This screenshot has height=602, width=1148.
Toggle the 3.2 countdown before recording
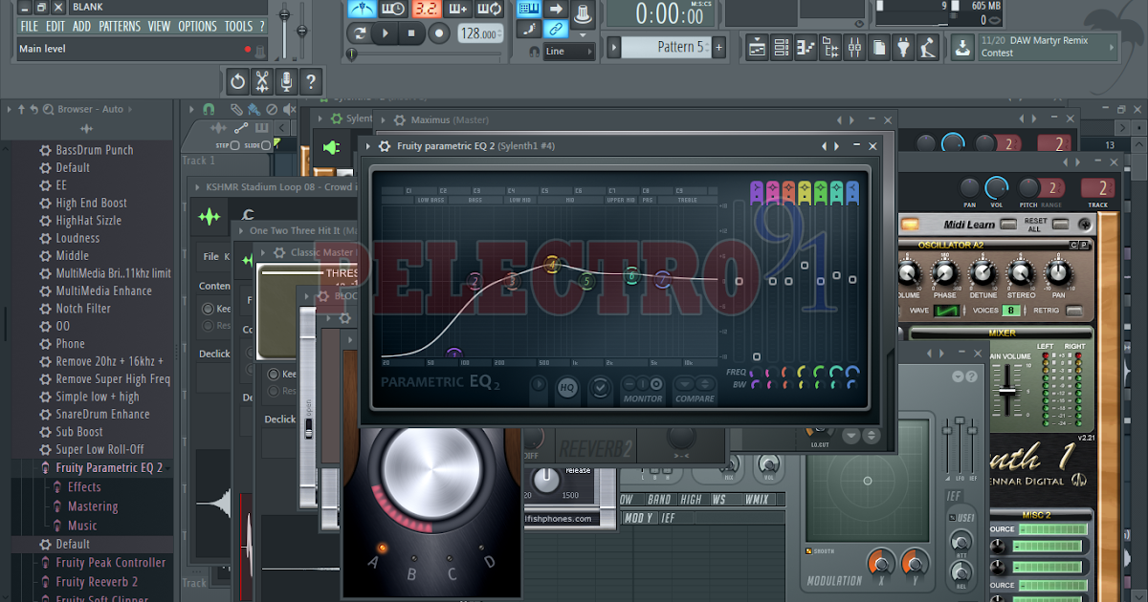click(426, 9)
